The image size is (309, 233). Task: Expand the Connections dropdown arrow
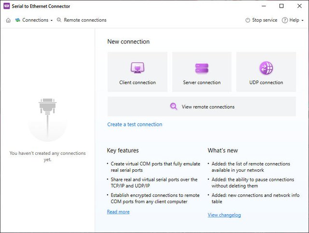(x=52, y=21)
